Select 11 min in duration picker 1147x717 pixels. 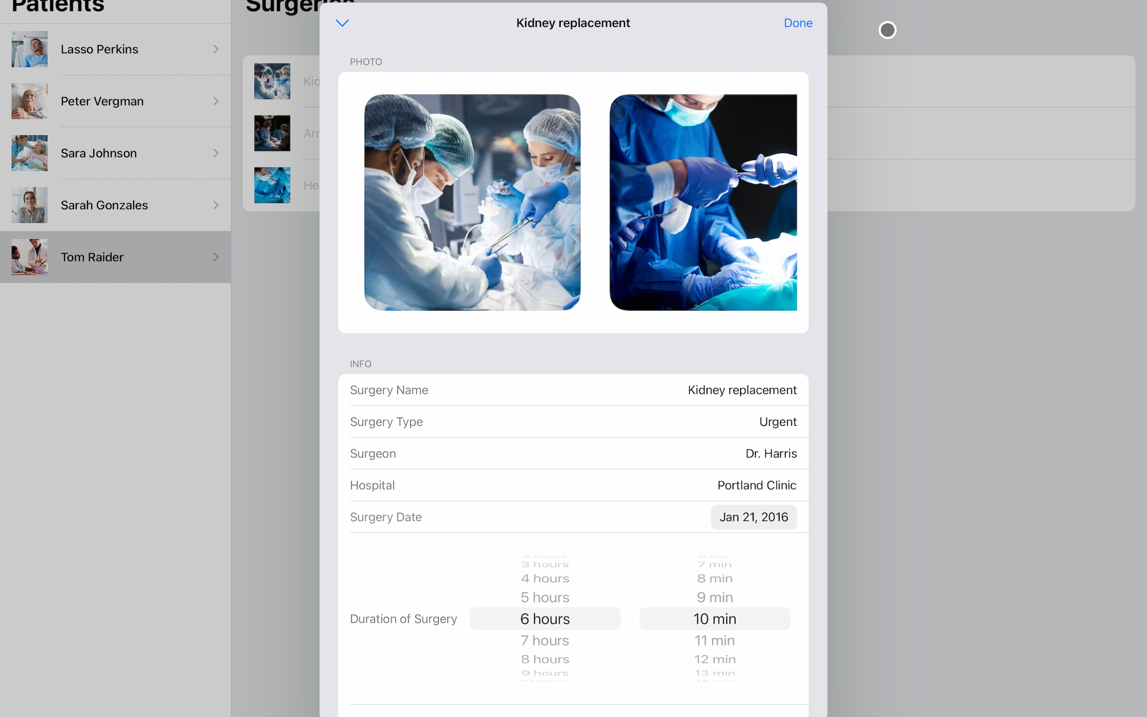coord(715,640)
